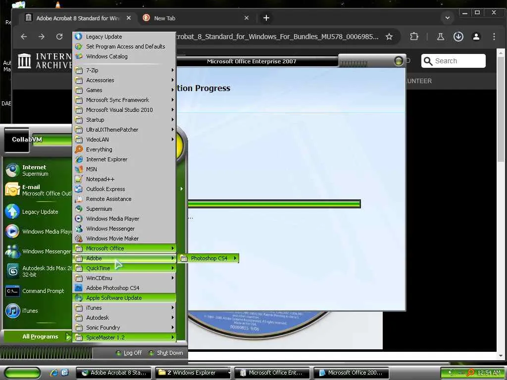Click Shut Down button
The image size is (507, 380).
(166, 353)
